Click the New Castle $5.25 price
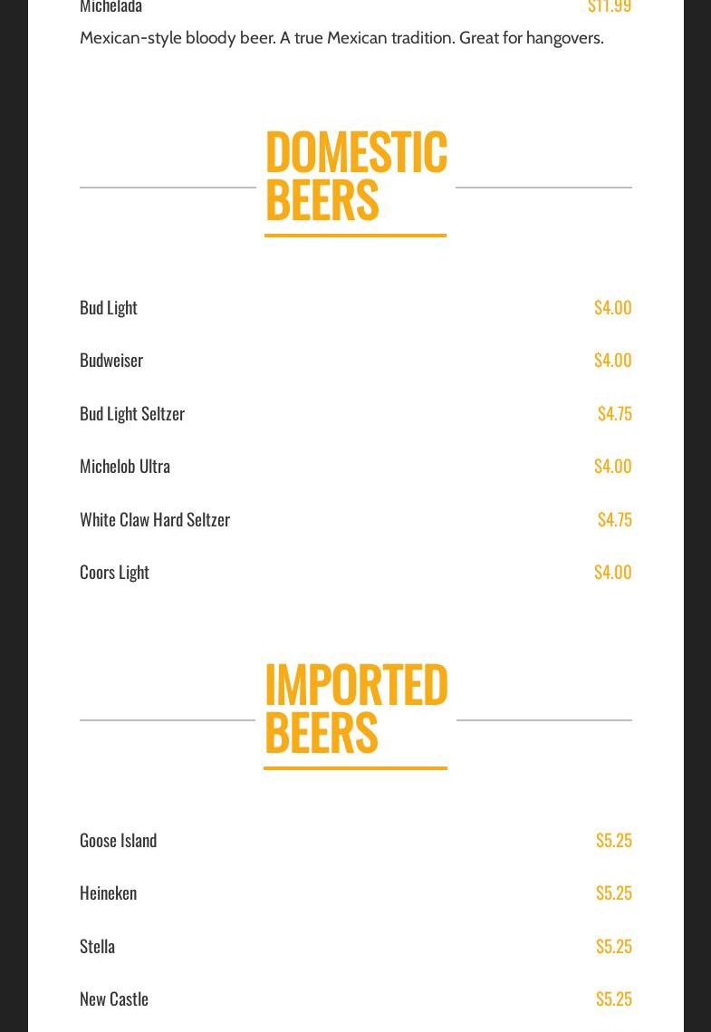 tap(613, 998)
